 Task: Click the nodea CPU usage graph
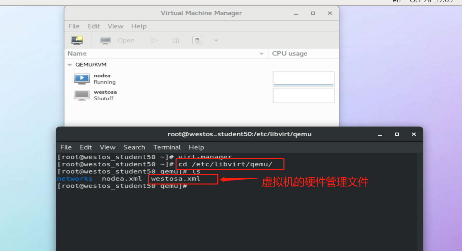(x=303, y=79)
